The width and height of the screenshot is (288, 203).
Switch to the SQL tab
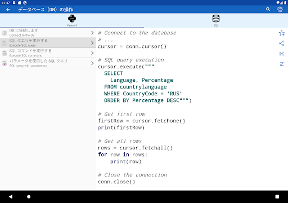pos(216,20)
